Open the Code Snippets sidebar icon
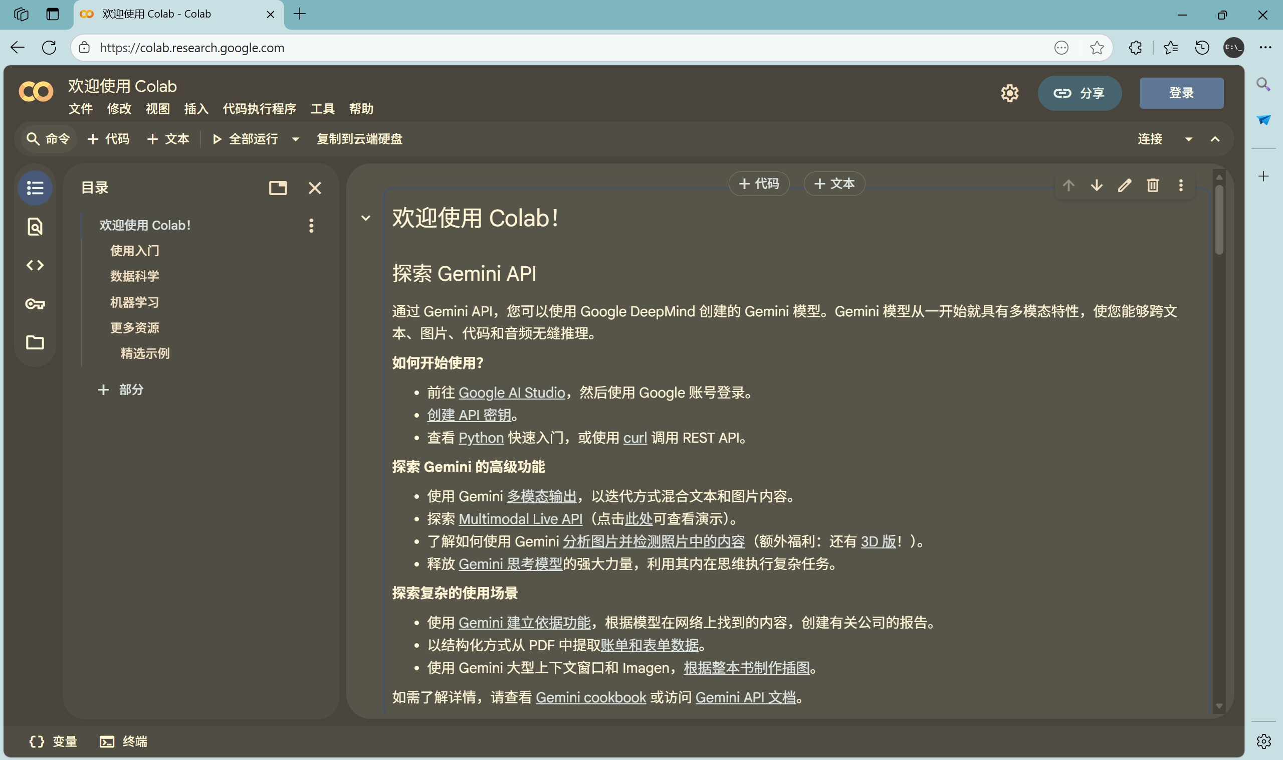 (x=35, y=265)
